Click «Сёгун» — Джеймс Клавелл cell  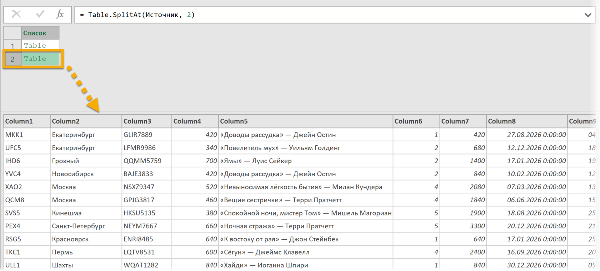coord(306,252)
